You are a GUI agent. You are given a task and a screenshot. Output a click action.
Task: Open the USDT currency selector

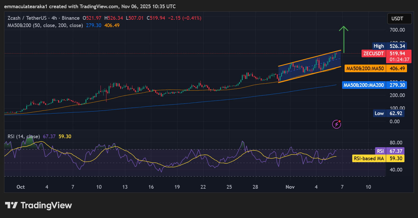click(x=399, y=18)
